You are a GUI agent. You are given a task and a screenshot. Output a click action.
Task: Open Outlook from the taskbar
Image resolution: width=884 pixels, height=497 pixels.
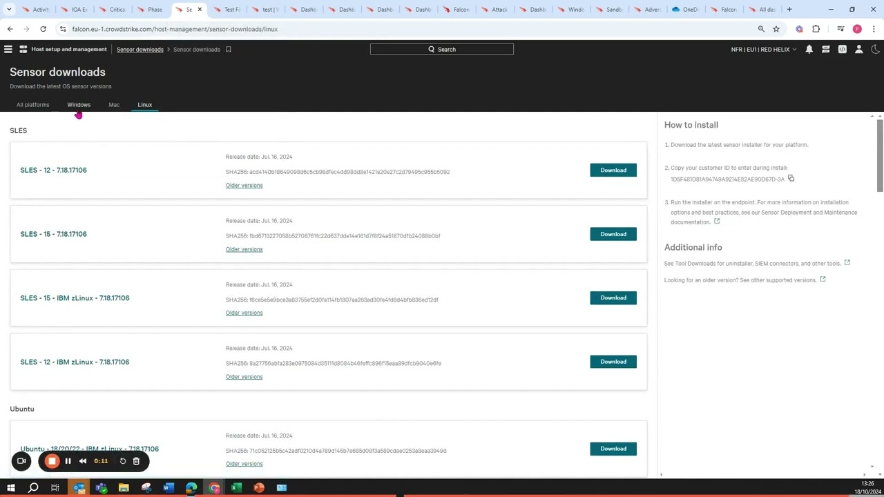79,488
